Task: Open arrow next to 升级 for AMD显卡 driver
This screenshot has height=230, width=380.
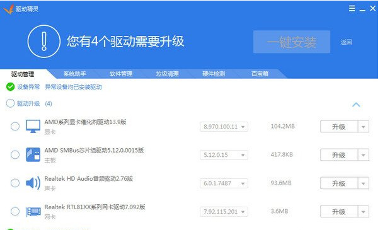Action: (363, 127)
